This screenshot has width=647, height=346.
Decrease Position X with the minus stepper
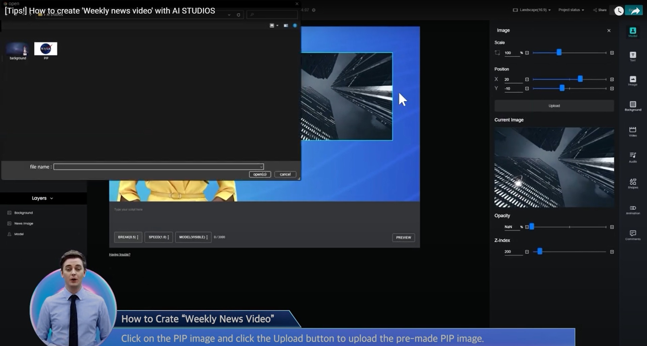tap(527, 79)
